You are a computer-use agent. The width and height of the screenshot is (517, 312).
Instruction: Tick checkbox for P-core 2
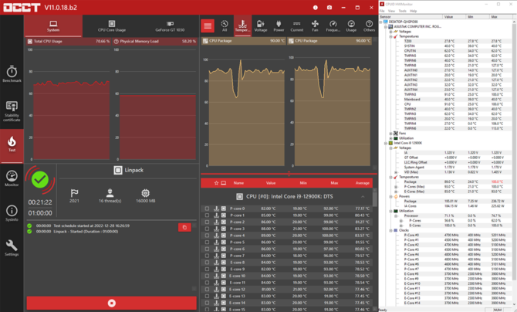207,222
